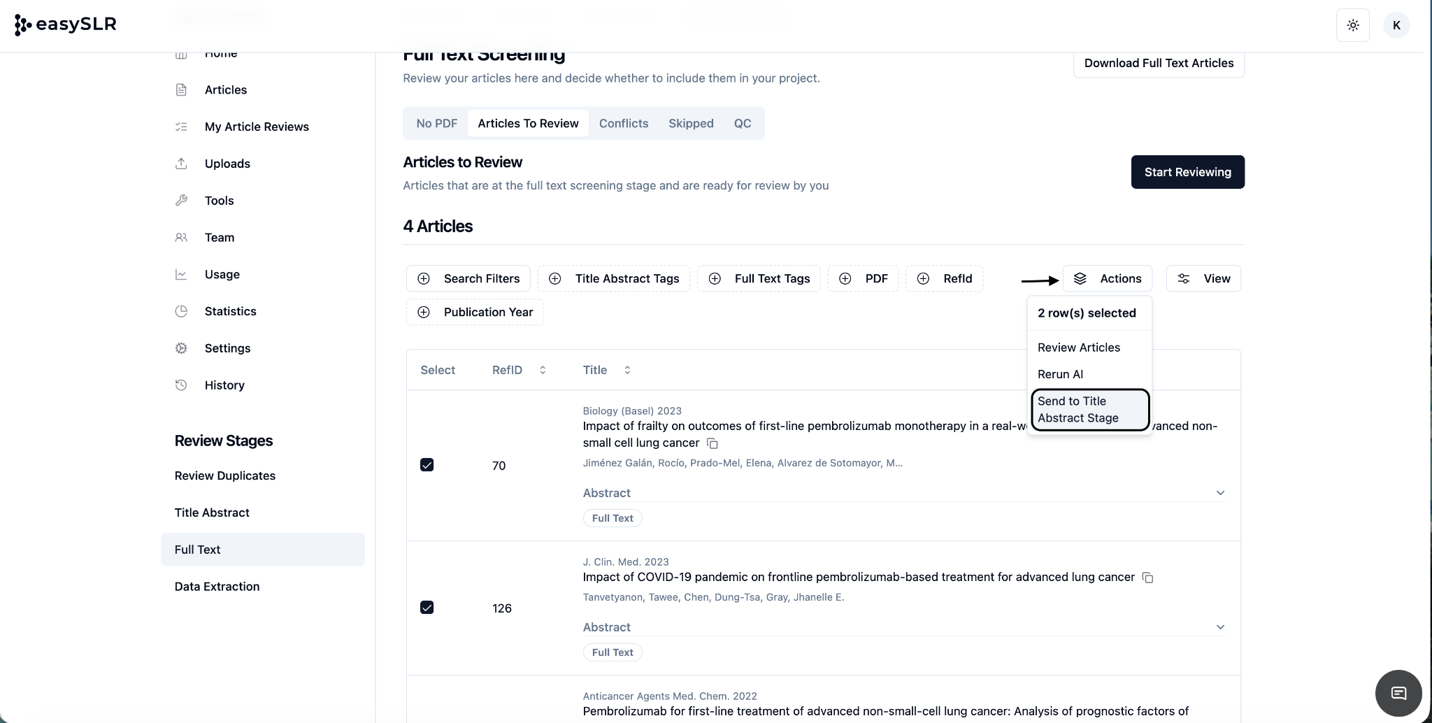The width and height of the screenshot is (1432, 723).
Task: Sort the table by RefID column
Action: pyautogui.click(x=543, y=370)
